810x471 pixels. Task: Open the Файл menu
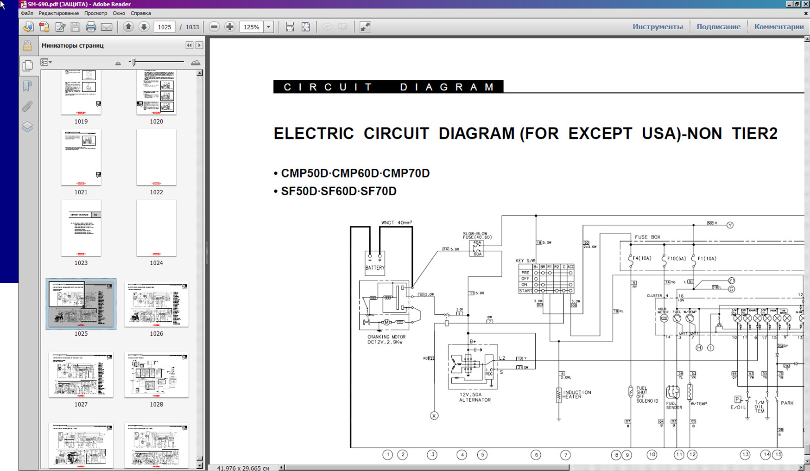27,13
